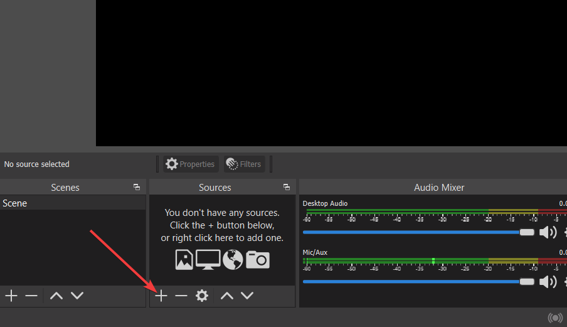Image resolution: width=567 pixels, height=327 pixels.
Task: Mute the Mic/Aux speaker icon
Action: 547,281
